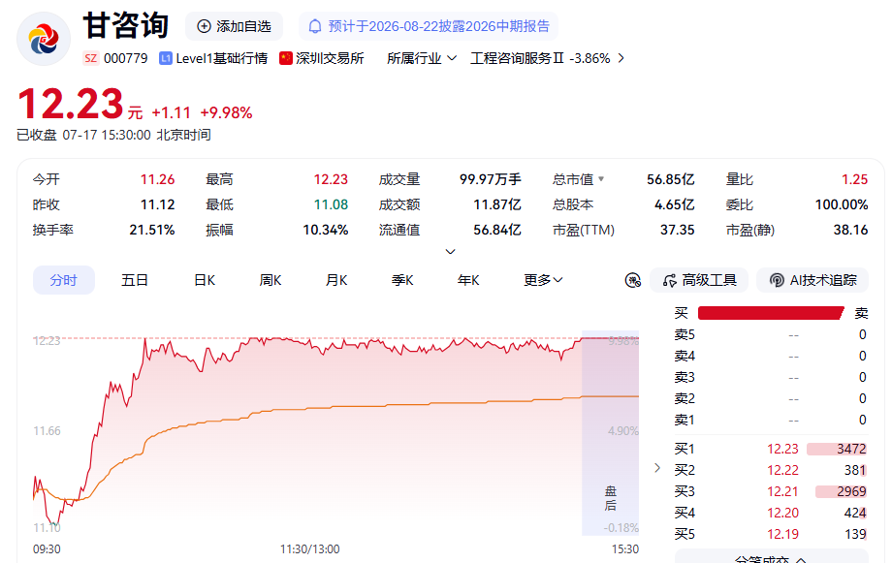Click the round chart settings icon
Screen dimensions: 892x563
tap(632, 280)
